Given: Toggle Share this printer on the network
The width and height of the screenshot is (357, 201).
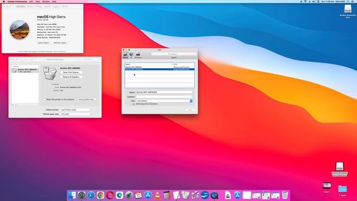Looking at the screenshot, I should (x=45, y=99).
